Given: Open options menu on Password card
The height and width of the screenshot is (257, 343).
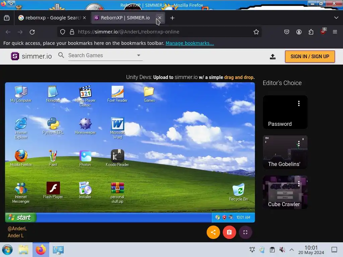Looking at the screenshot, I should point(299,103).
